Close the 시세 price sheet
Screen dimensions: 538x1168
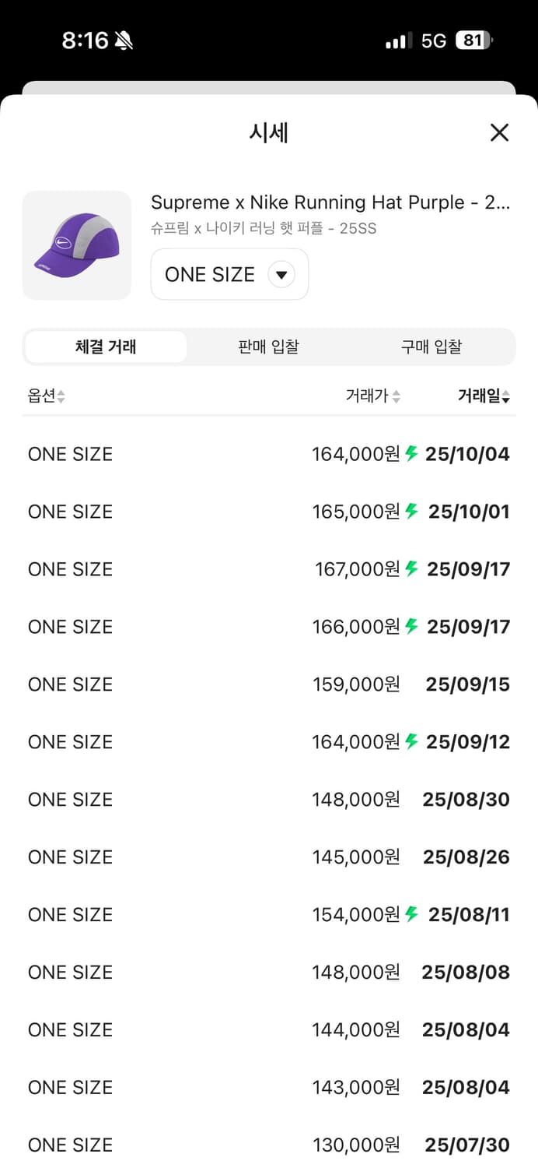click(x=499, y=132)
